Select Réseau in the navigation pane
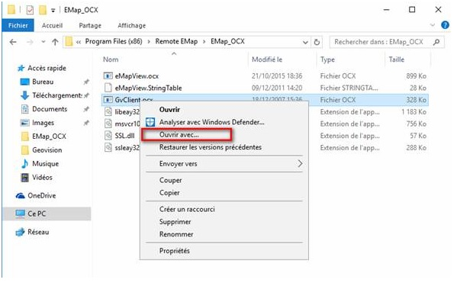The image size is (470, 286). tap(38, 232)
